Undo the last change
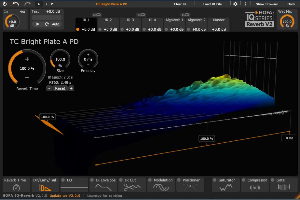 point(16,4)
